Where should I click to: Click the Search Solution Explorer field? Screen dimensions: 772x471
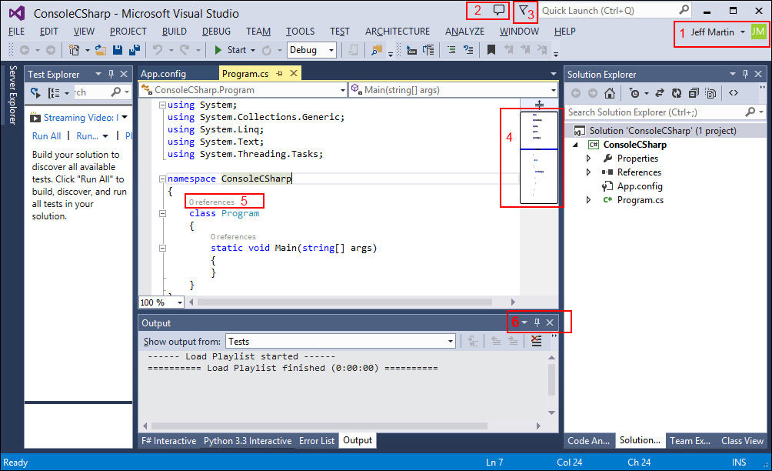pyautogui.click(x=664, y=112)
